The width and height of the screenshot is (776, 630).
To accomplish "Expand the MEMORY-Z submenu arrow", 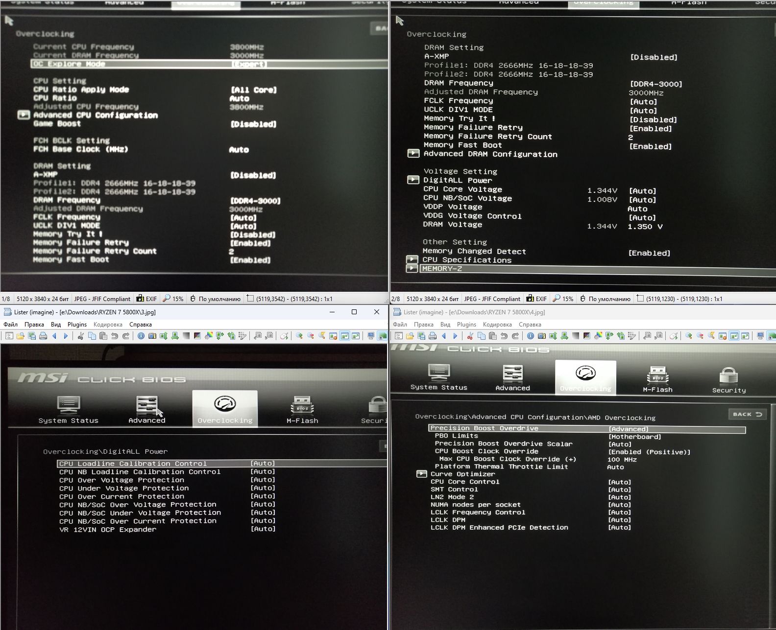I will (412, 269).
